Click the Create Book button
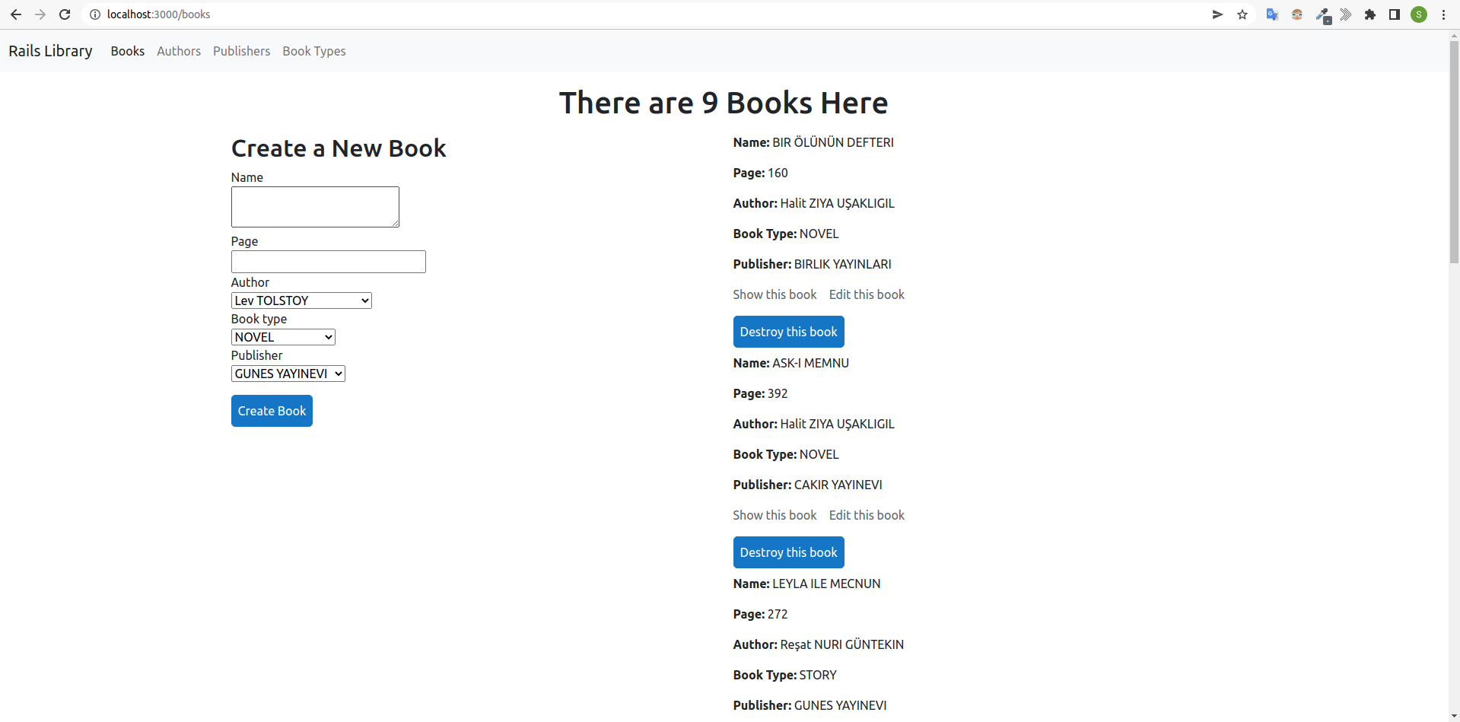This screenshot has height=722, width=1460. coord(272,411)
